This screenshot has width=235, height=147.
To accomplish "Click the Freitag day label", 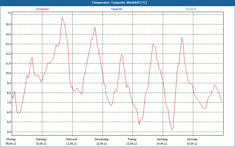I will point(132,139).
